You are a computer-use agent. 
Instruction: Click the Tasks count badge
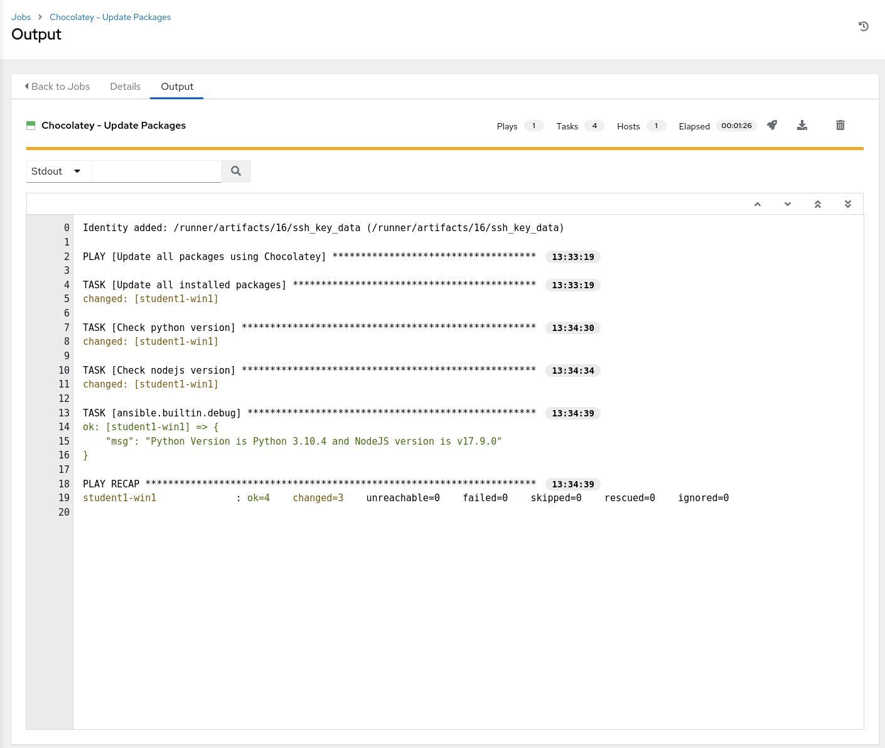pyautogui.click(x=594, y=126)
